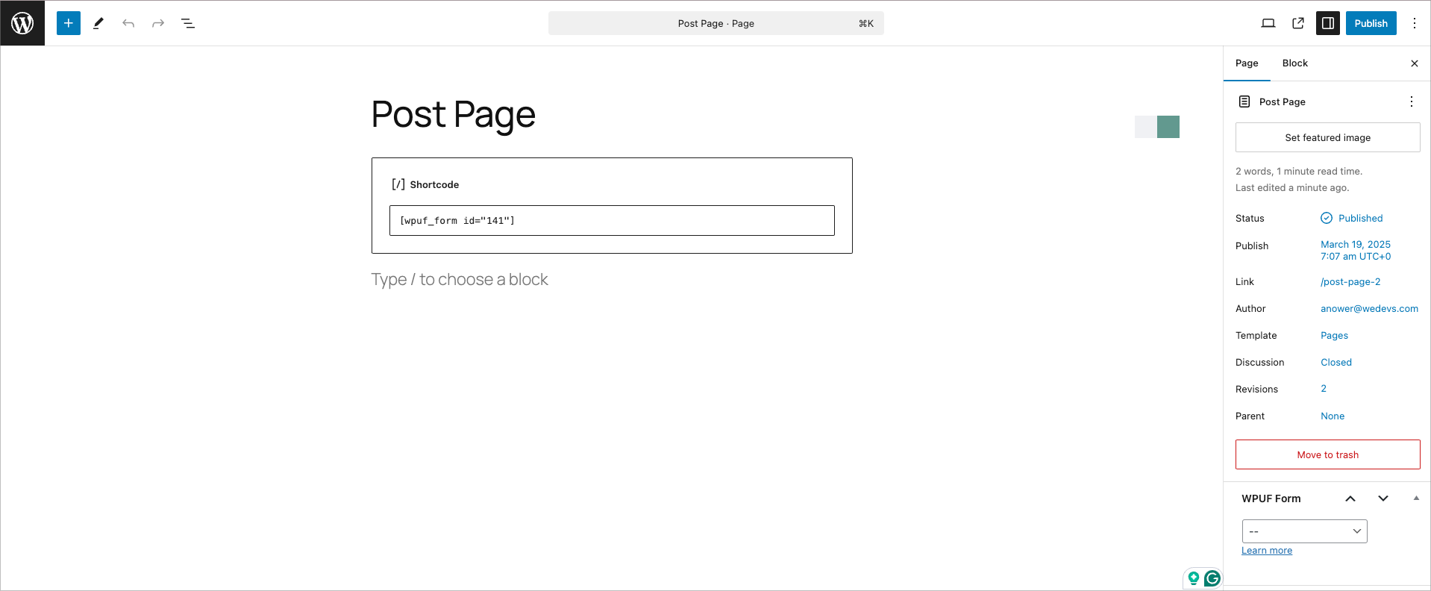This screenshot has width=1431, height=591.
Task: Switch to the Block tab
Action: (x=1294, y=63)
